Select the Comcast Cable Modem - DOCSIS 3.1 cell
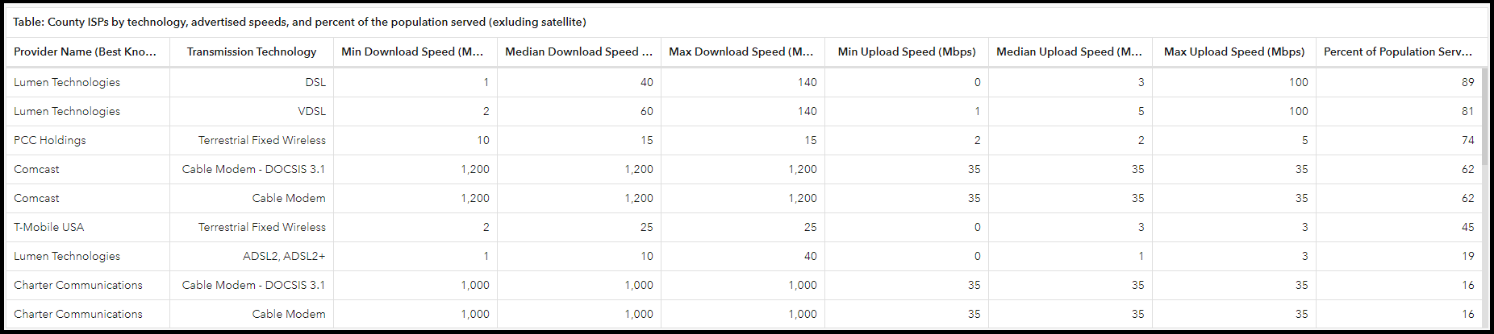 point(252,169)
